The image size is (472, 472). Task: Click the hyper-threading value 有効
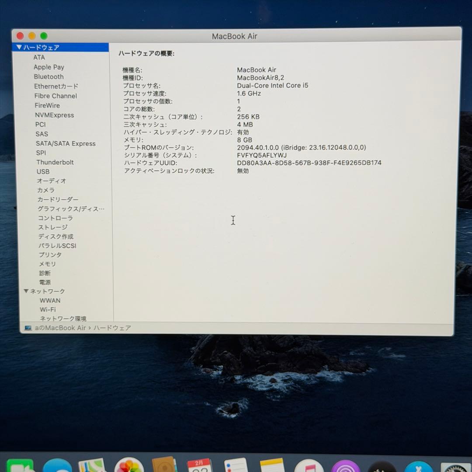(x=243, y=132)
